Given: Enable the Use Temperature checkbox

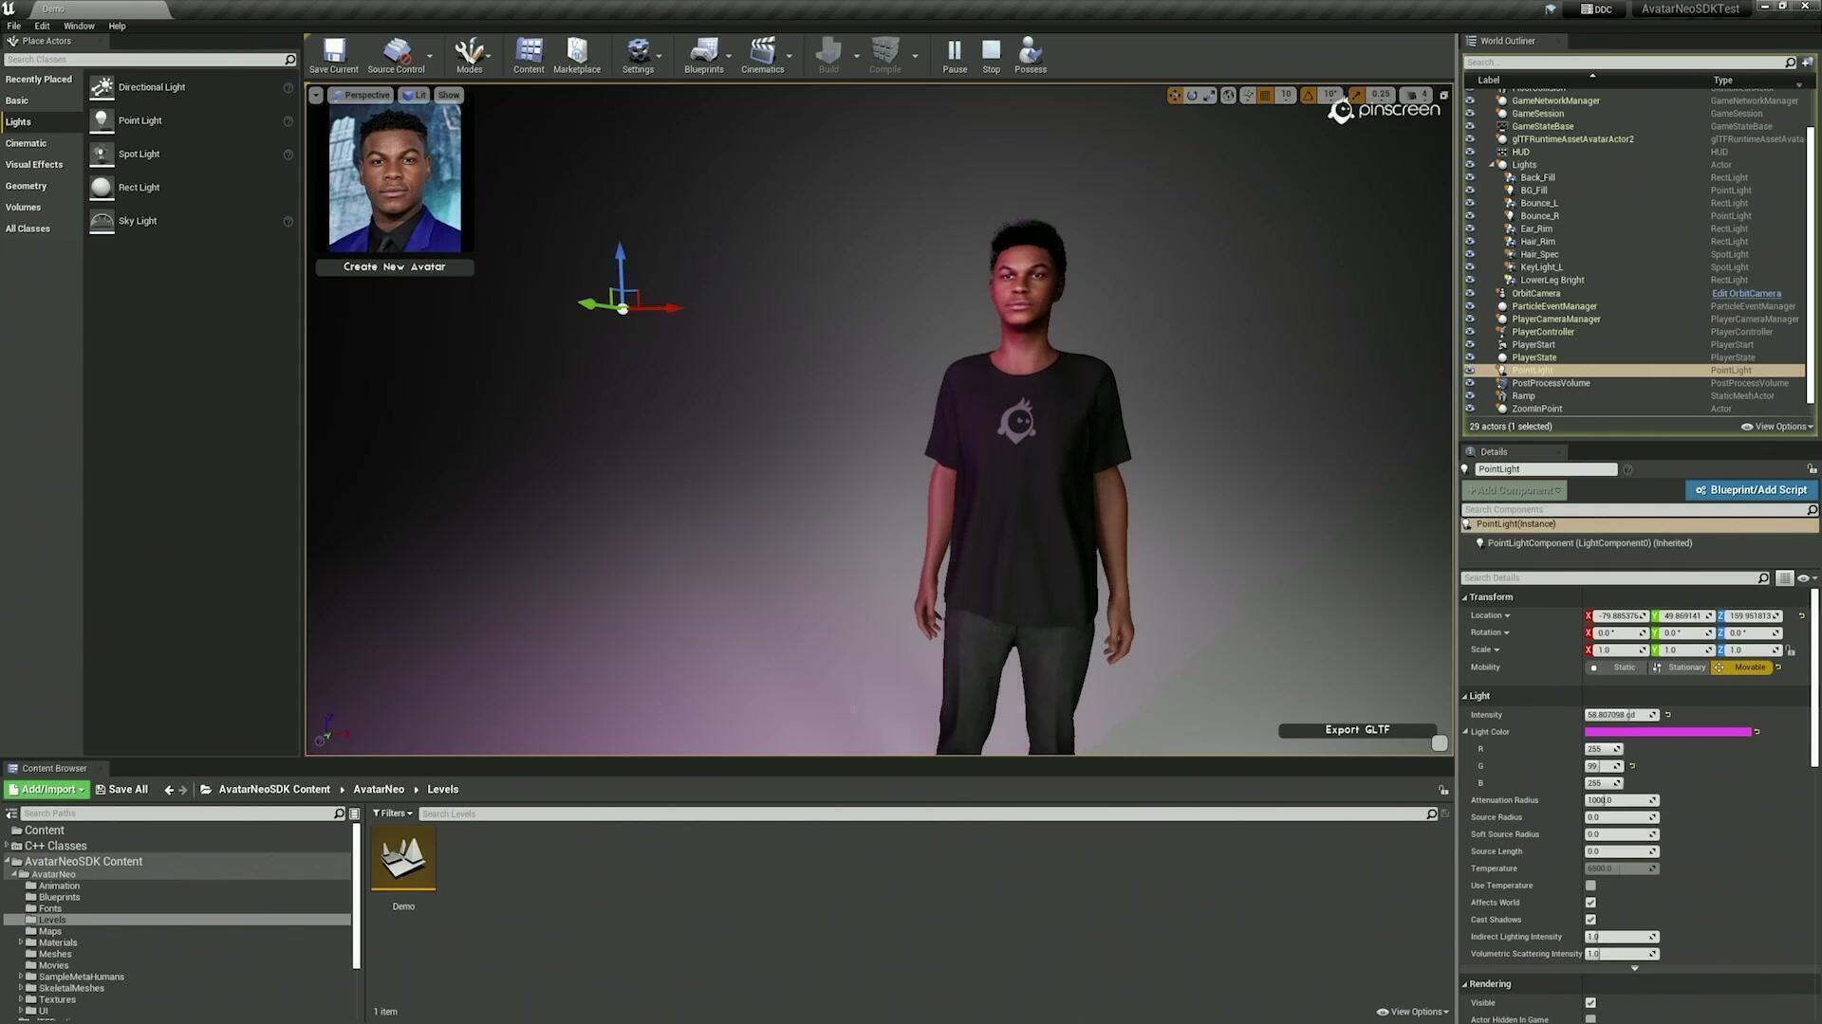Looking at the screenshot, I should click(1590, 886).
